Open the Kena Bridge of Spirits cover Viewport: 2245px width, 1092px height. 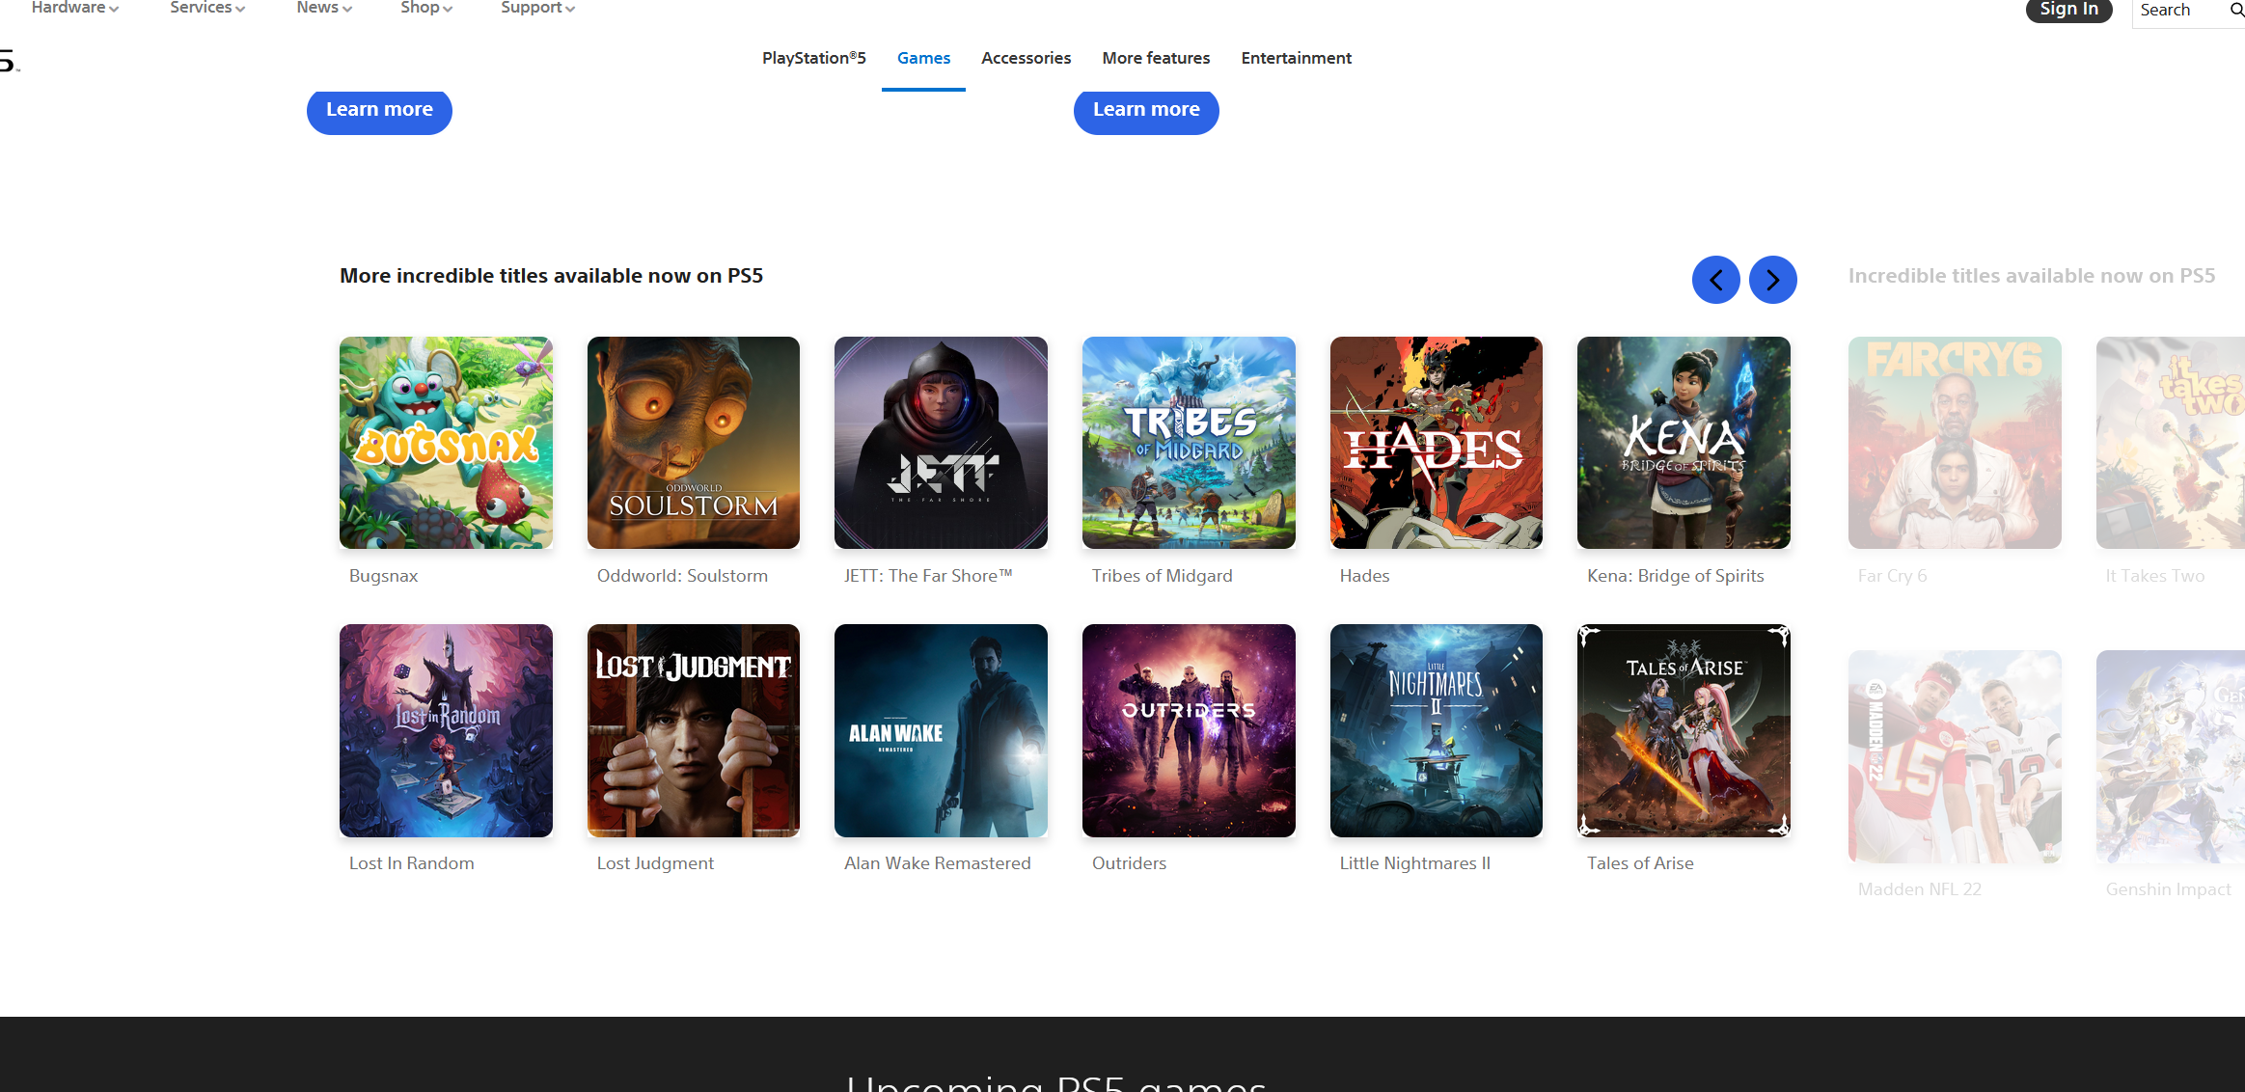tap(1684, 443)
